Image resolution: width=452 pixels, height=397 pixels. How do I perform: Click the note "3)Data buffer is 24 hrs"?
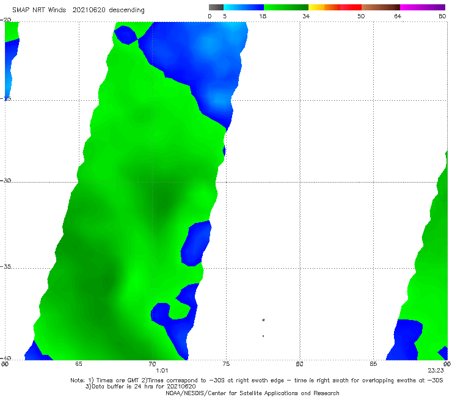140,387
